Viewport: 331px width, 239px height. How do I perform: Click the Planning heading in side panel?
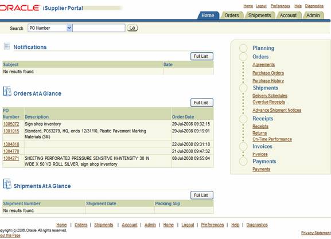[x=263, y=48]
